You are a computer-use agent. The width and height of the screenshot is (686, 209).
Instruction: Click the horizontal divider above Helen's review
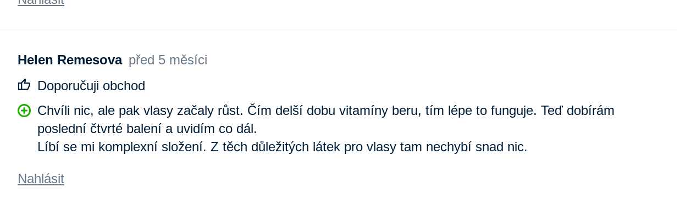pyautogui.click(x=339, y=30)
